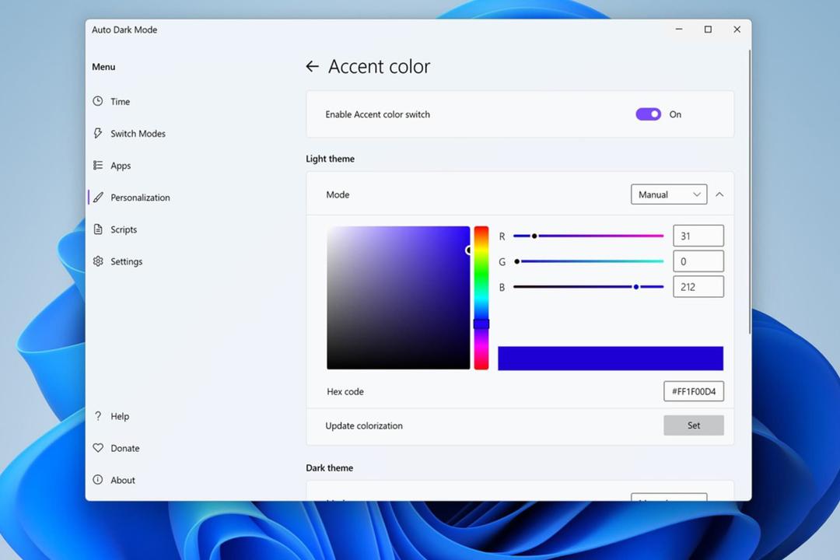Click the Set button for Update colorization

[x=694, y=425]
